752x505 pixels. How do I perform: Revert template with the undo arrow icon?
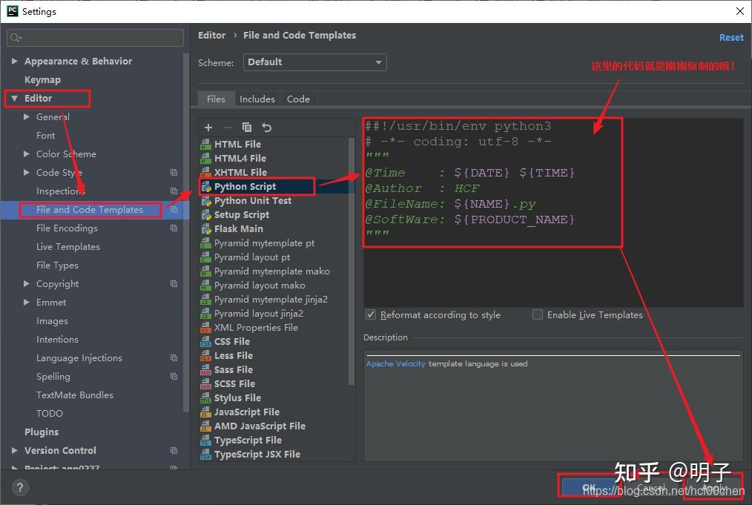click(x=267, y=127)
